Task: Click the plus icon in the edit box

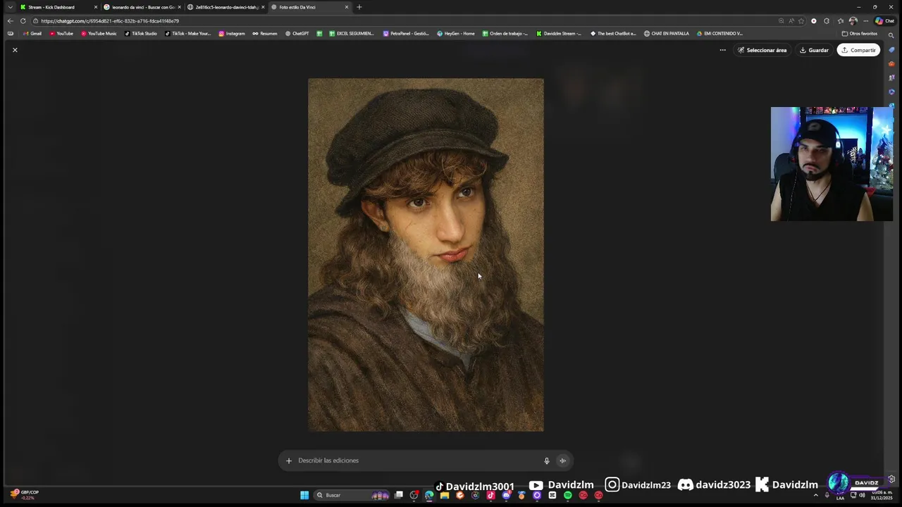Action: [x=288, y=461]
